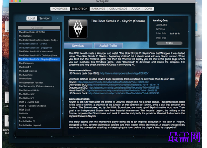Select Tomb Raider IV entry
Screen dimensions: 207x148
[39, 121]
